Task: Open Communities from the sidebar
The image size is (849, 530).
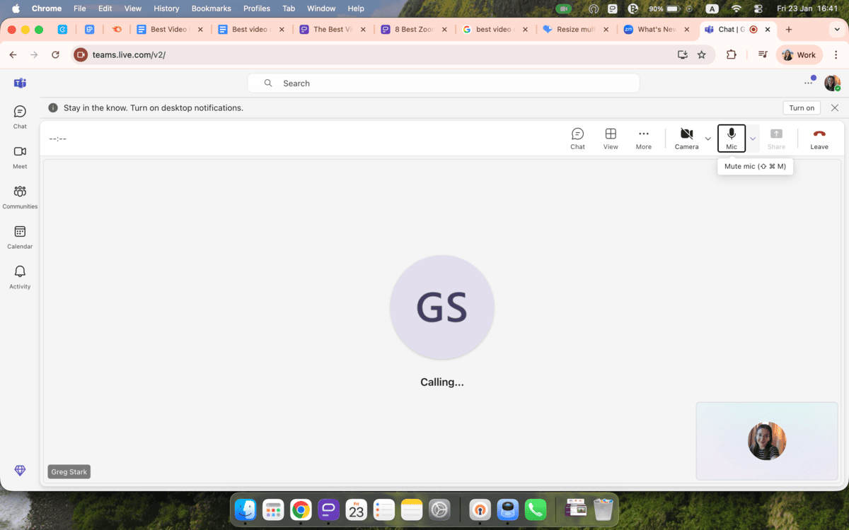Action: tap(20, 195)
